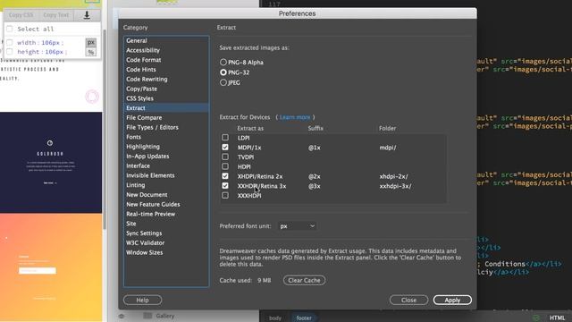Select Site category
Screen dimensions: 572x322
point(166,224)
